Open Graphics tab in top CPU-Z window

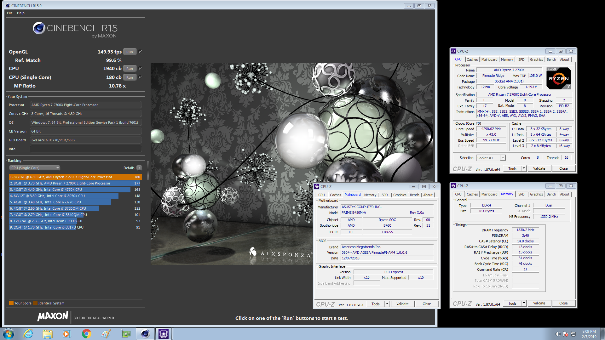pos(536,59)
